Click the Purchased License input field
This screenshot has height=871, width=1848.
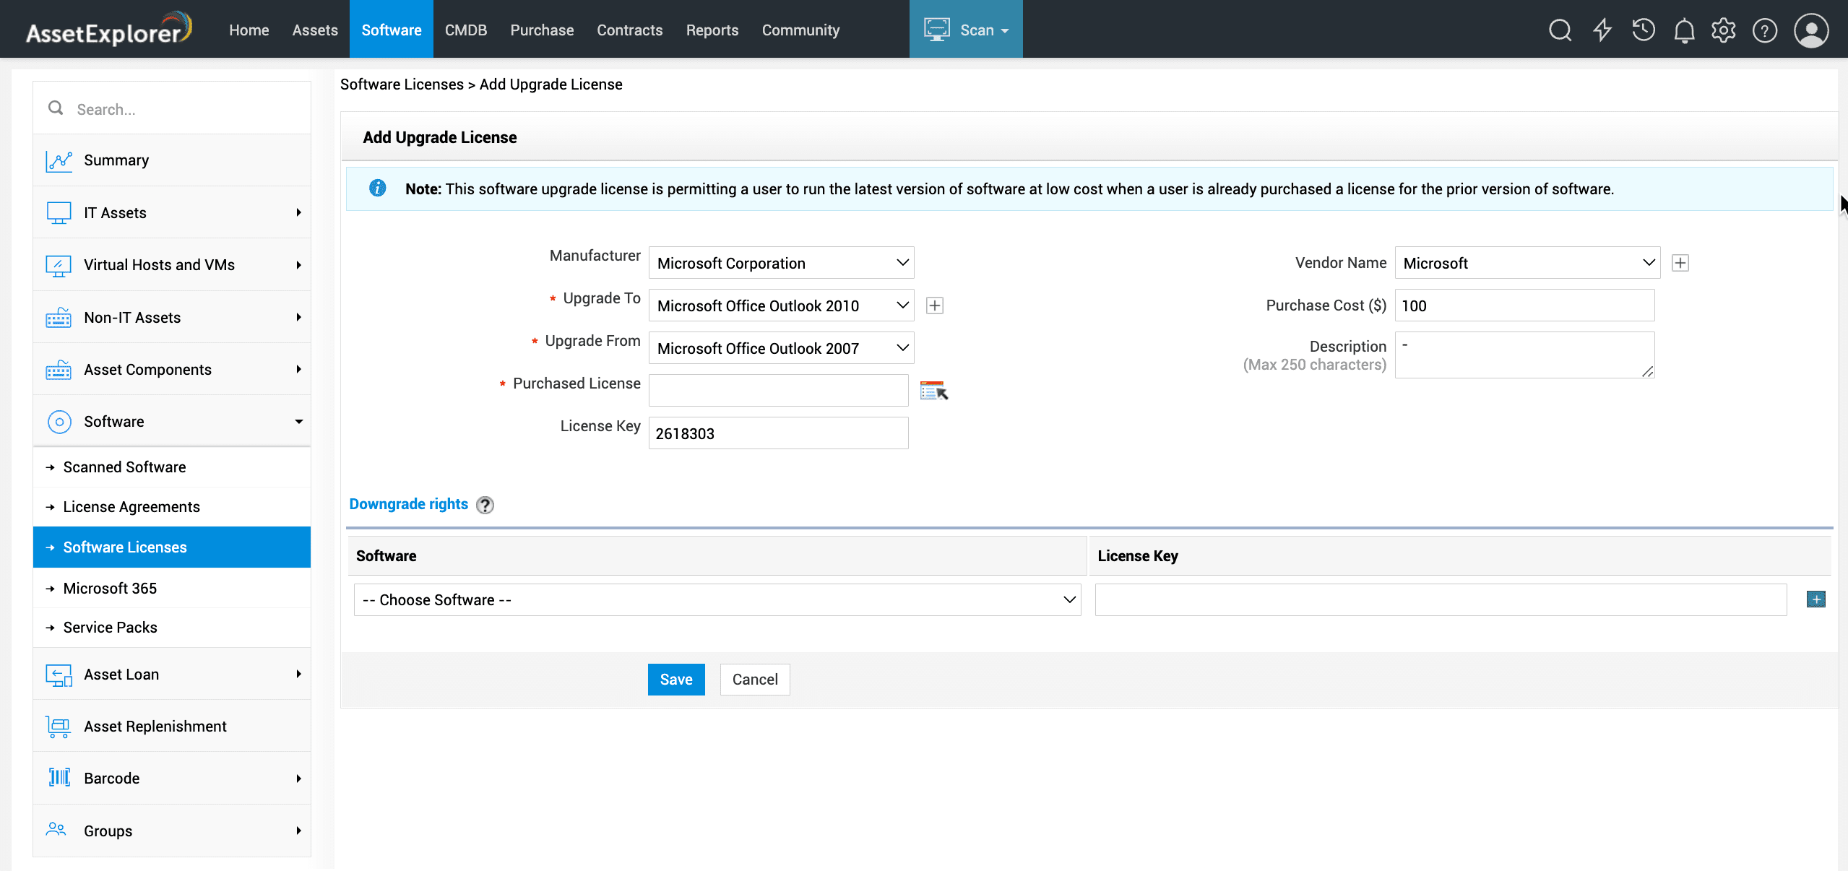[778, 390]
